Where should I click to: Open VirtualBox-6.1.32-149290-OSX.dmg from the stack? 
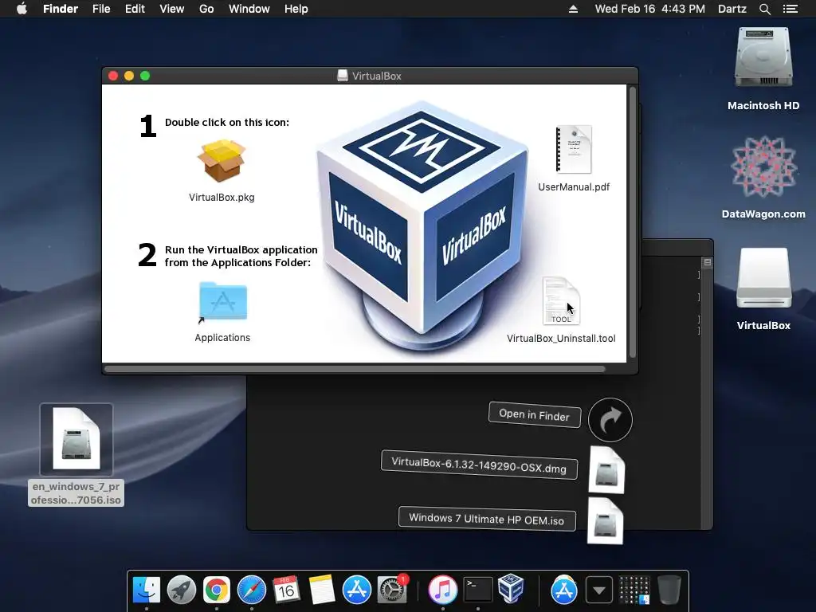479,465
